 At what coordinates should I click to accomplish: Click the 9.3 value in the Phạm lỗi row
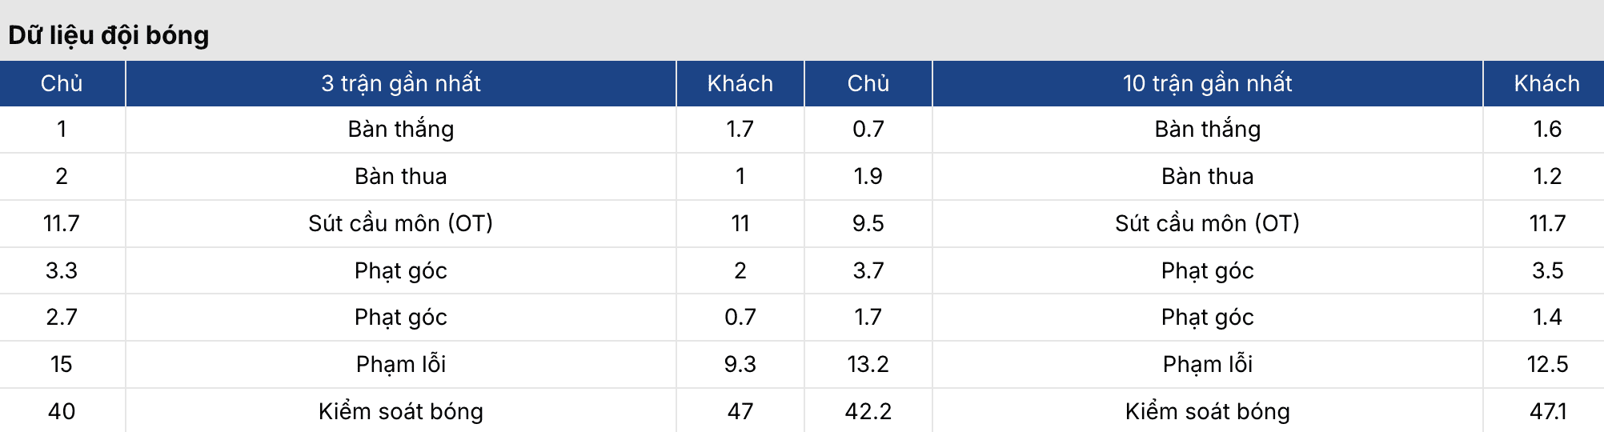click(740, 364)
